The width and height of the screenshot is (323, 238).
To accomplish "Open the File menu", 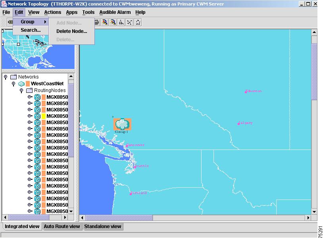I will tap(6, 12).
